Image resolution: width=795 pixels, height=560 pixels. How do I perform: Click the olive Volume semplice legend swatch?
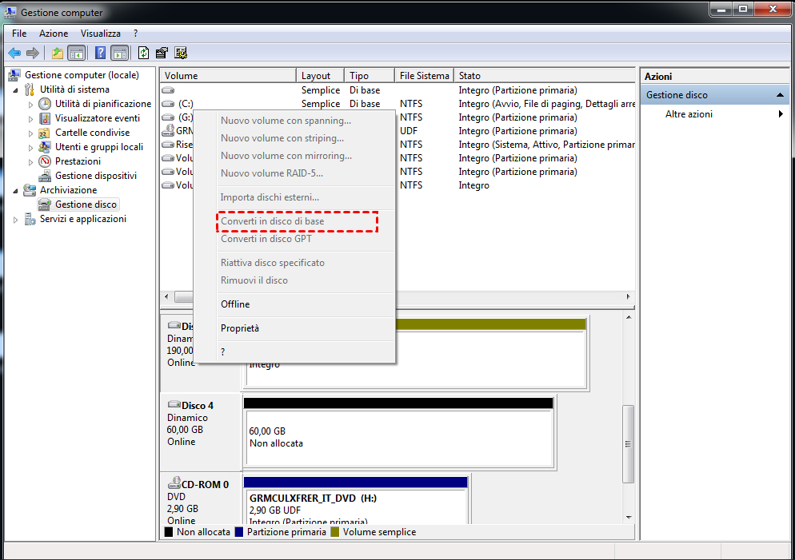click(334, 532)
